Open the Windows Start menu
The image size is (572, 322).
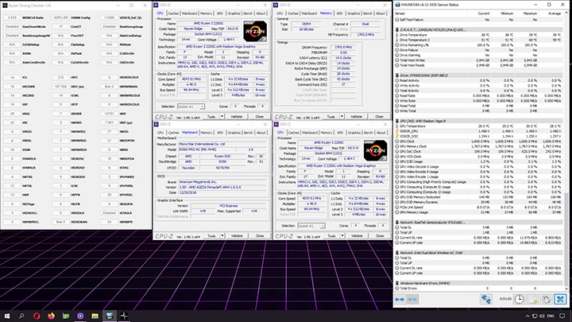pos(6,316)
